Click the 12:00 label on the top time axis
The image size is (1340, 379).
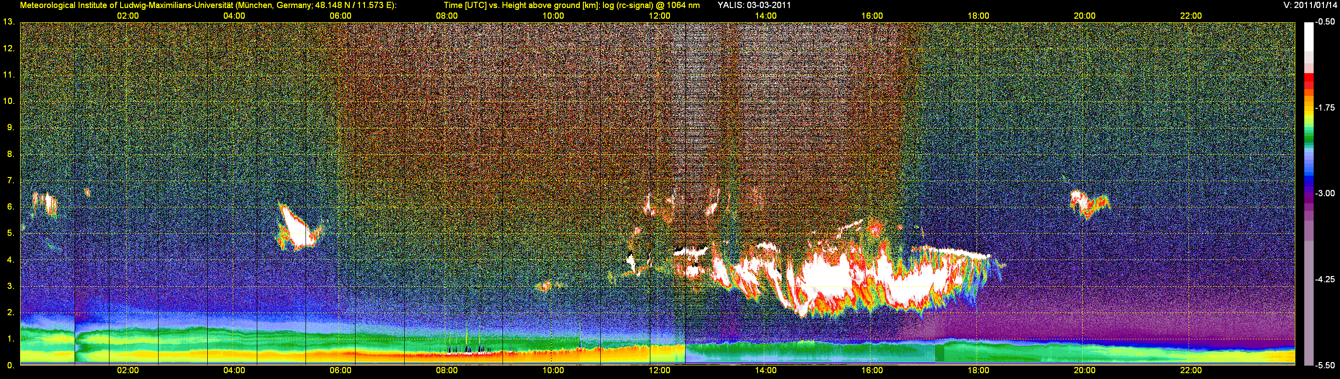(x=659, y=16)
